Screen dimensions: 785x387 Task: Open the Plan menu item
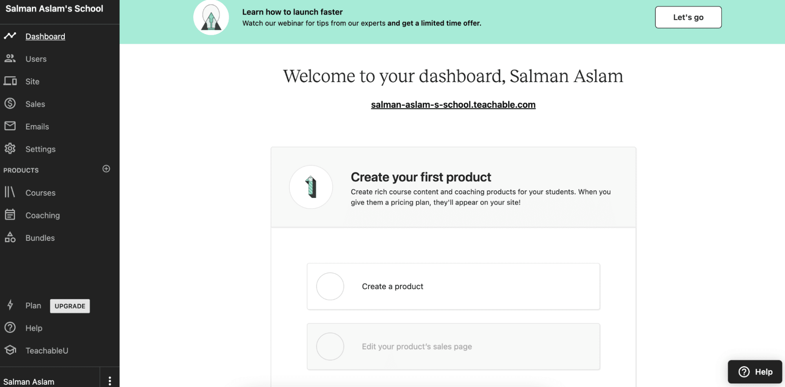[x=33, y=305]
